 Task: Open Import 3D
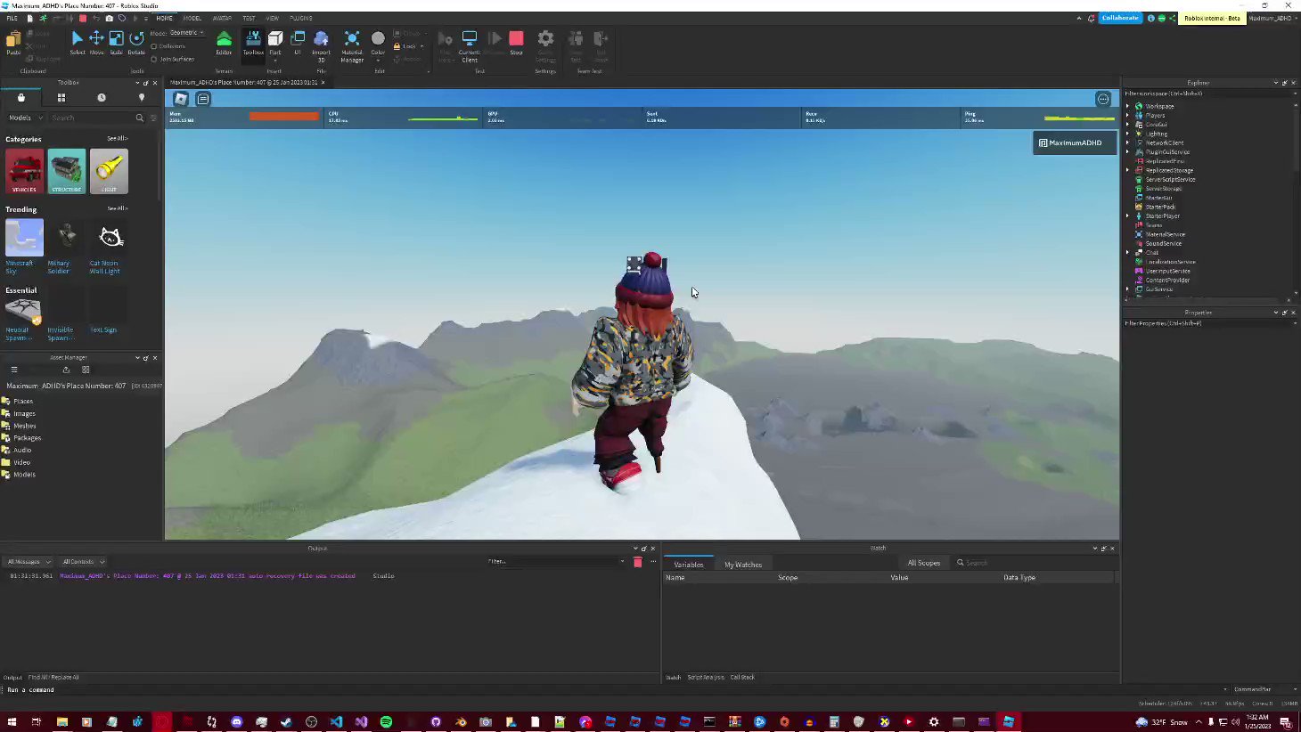(x=321, y=46)
